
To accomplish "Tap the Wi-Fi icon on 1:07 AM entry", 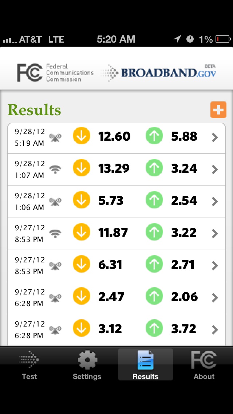I will click(55, 169).
